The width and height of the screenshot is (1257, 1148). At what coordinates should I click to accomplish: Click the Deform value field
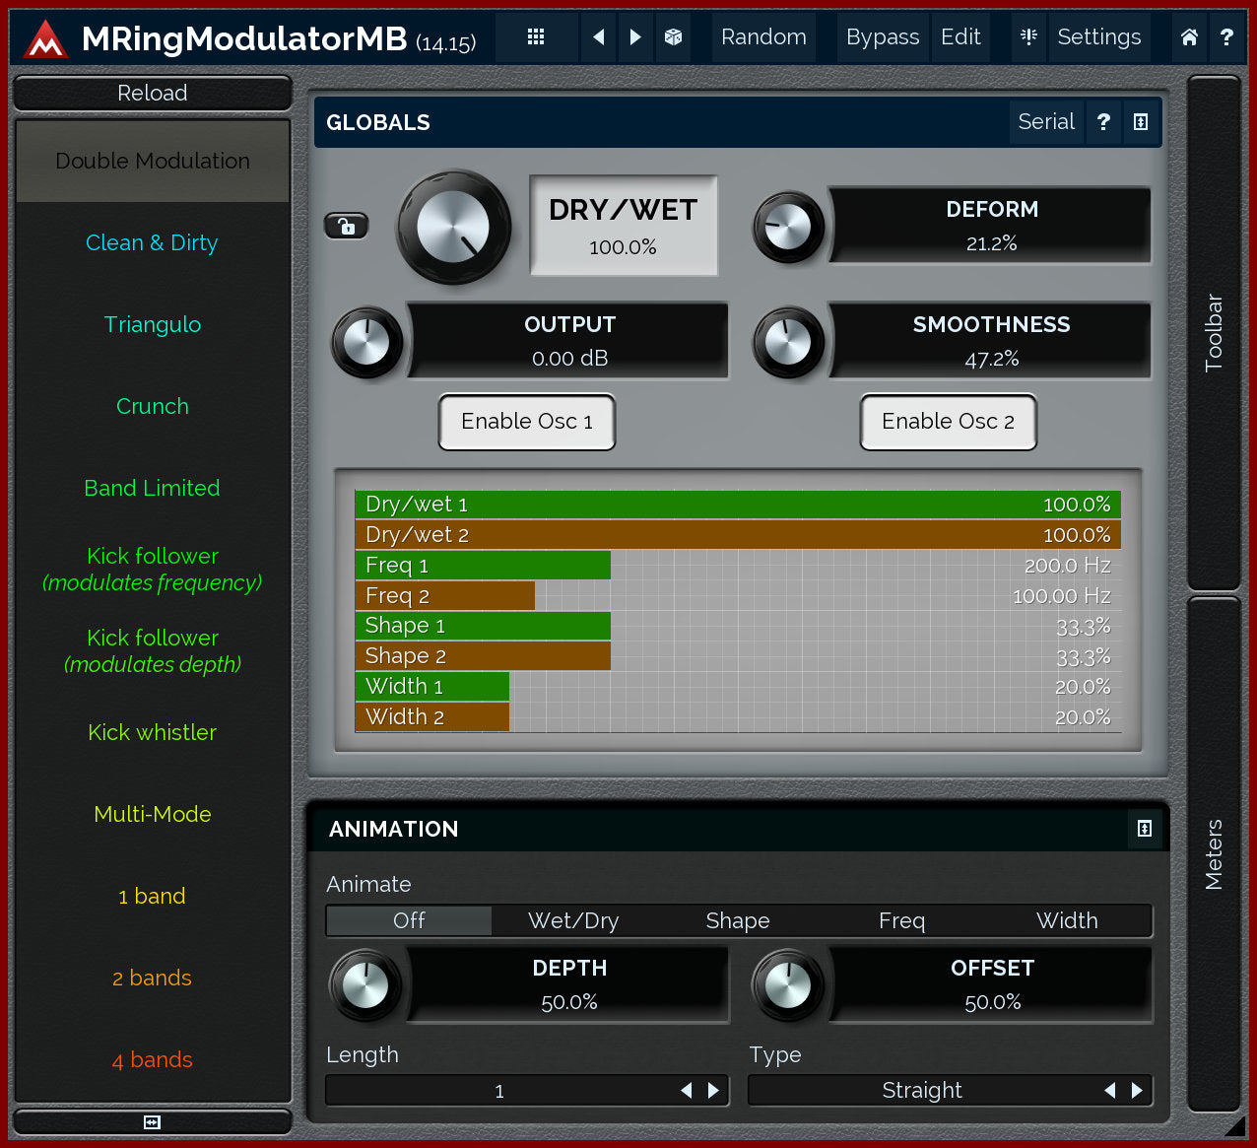click(x=991, y=227)
